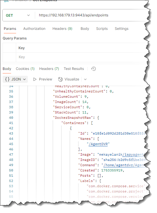Screen dimensions: 157x213
Task: Open the Visualize options dropdown arrow
Action: coord(85,79)
